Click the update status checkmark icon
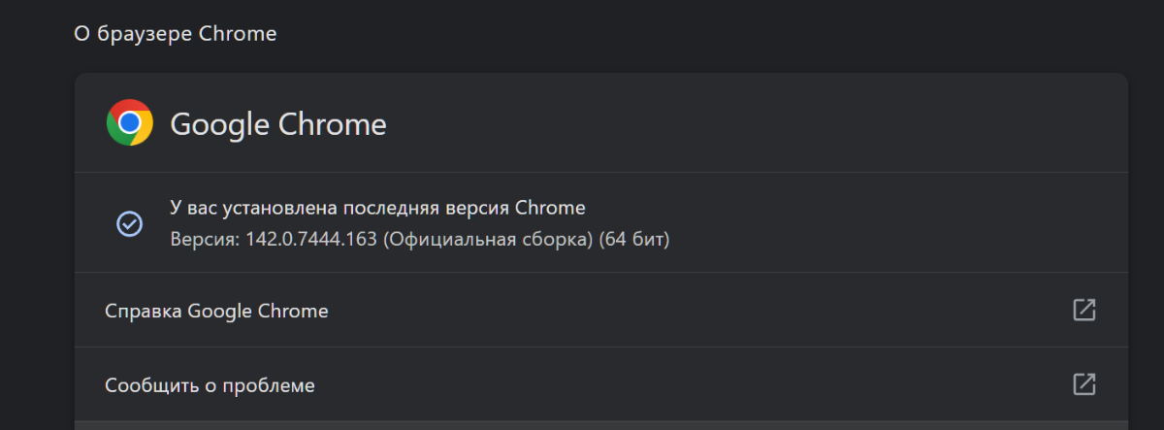1164x430 pixels. tap(129, 224)
